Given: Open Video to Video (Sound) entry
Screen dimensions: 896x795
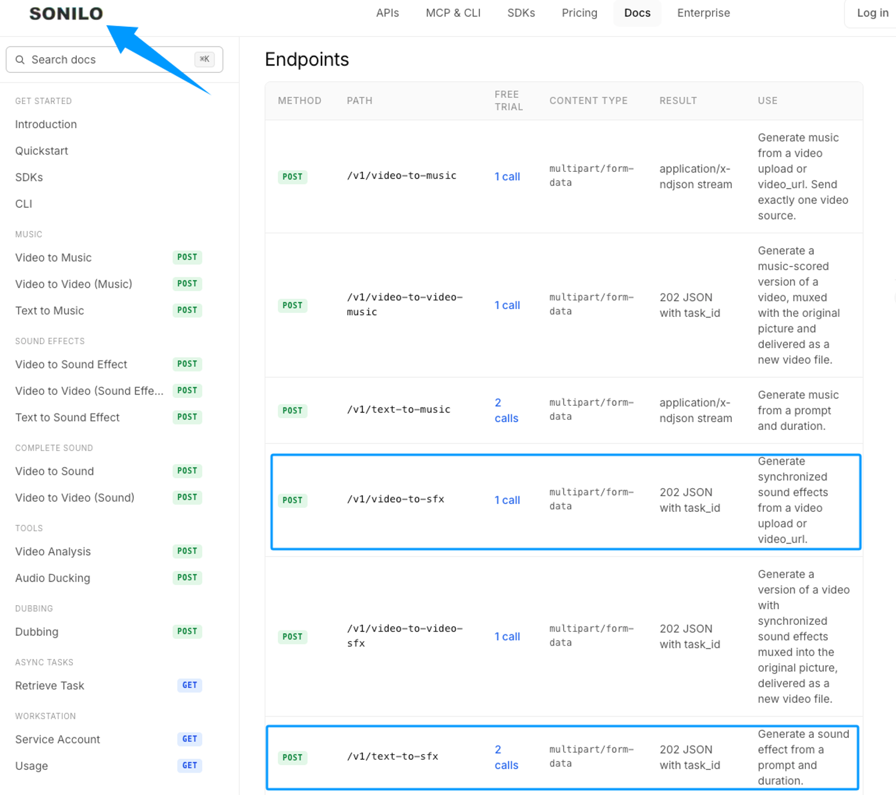Looking at the screenshot, I should [x=74, y=498].
